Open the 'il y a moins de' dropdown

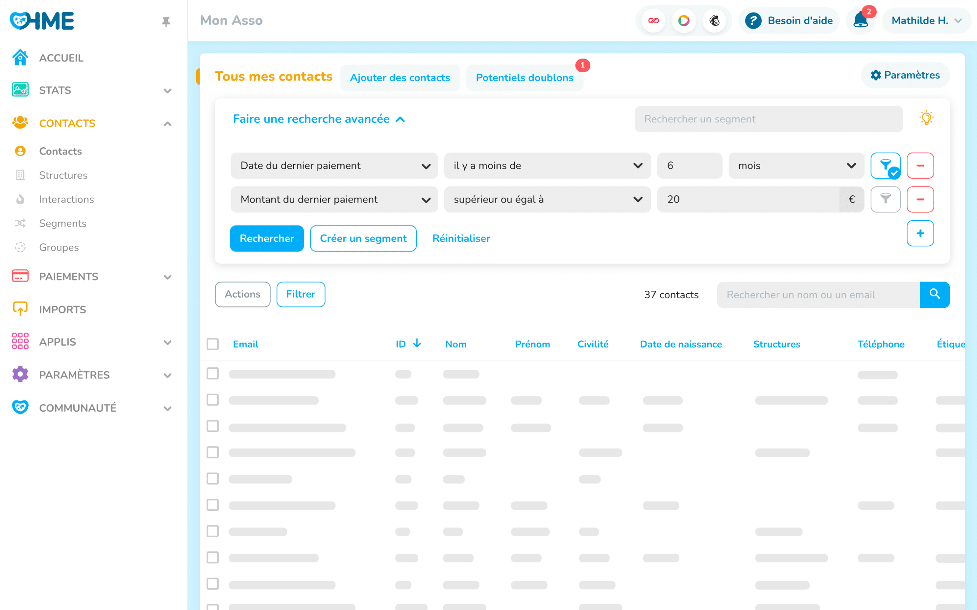[547, 166]
